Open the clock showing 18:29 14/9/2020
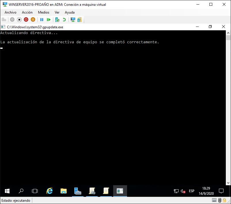231x204 pixels. [x=206, y=191]
